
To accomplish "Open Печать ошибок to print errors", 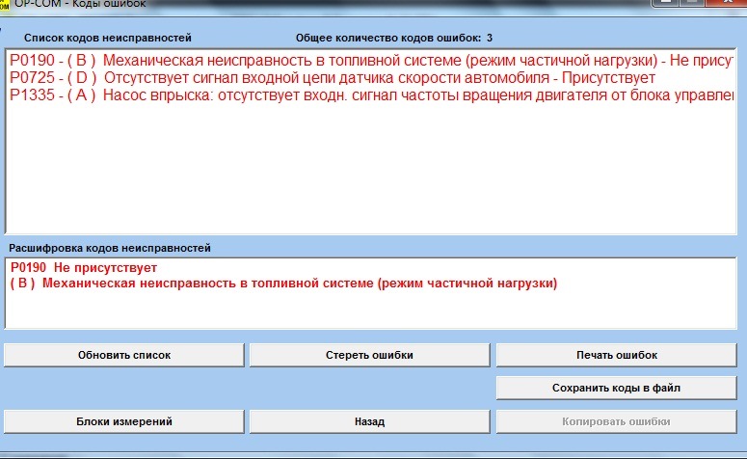I will [617, 355].
